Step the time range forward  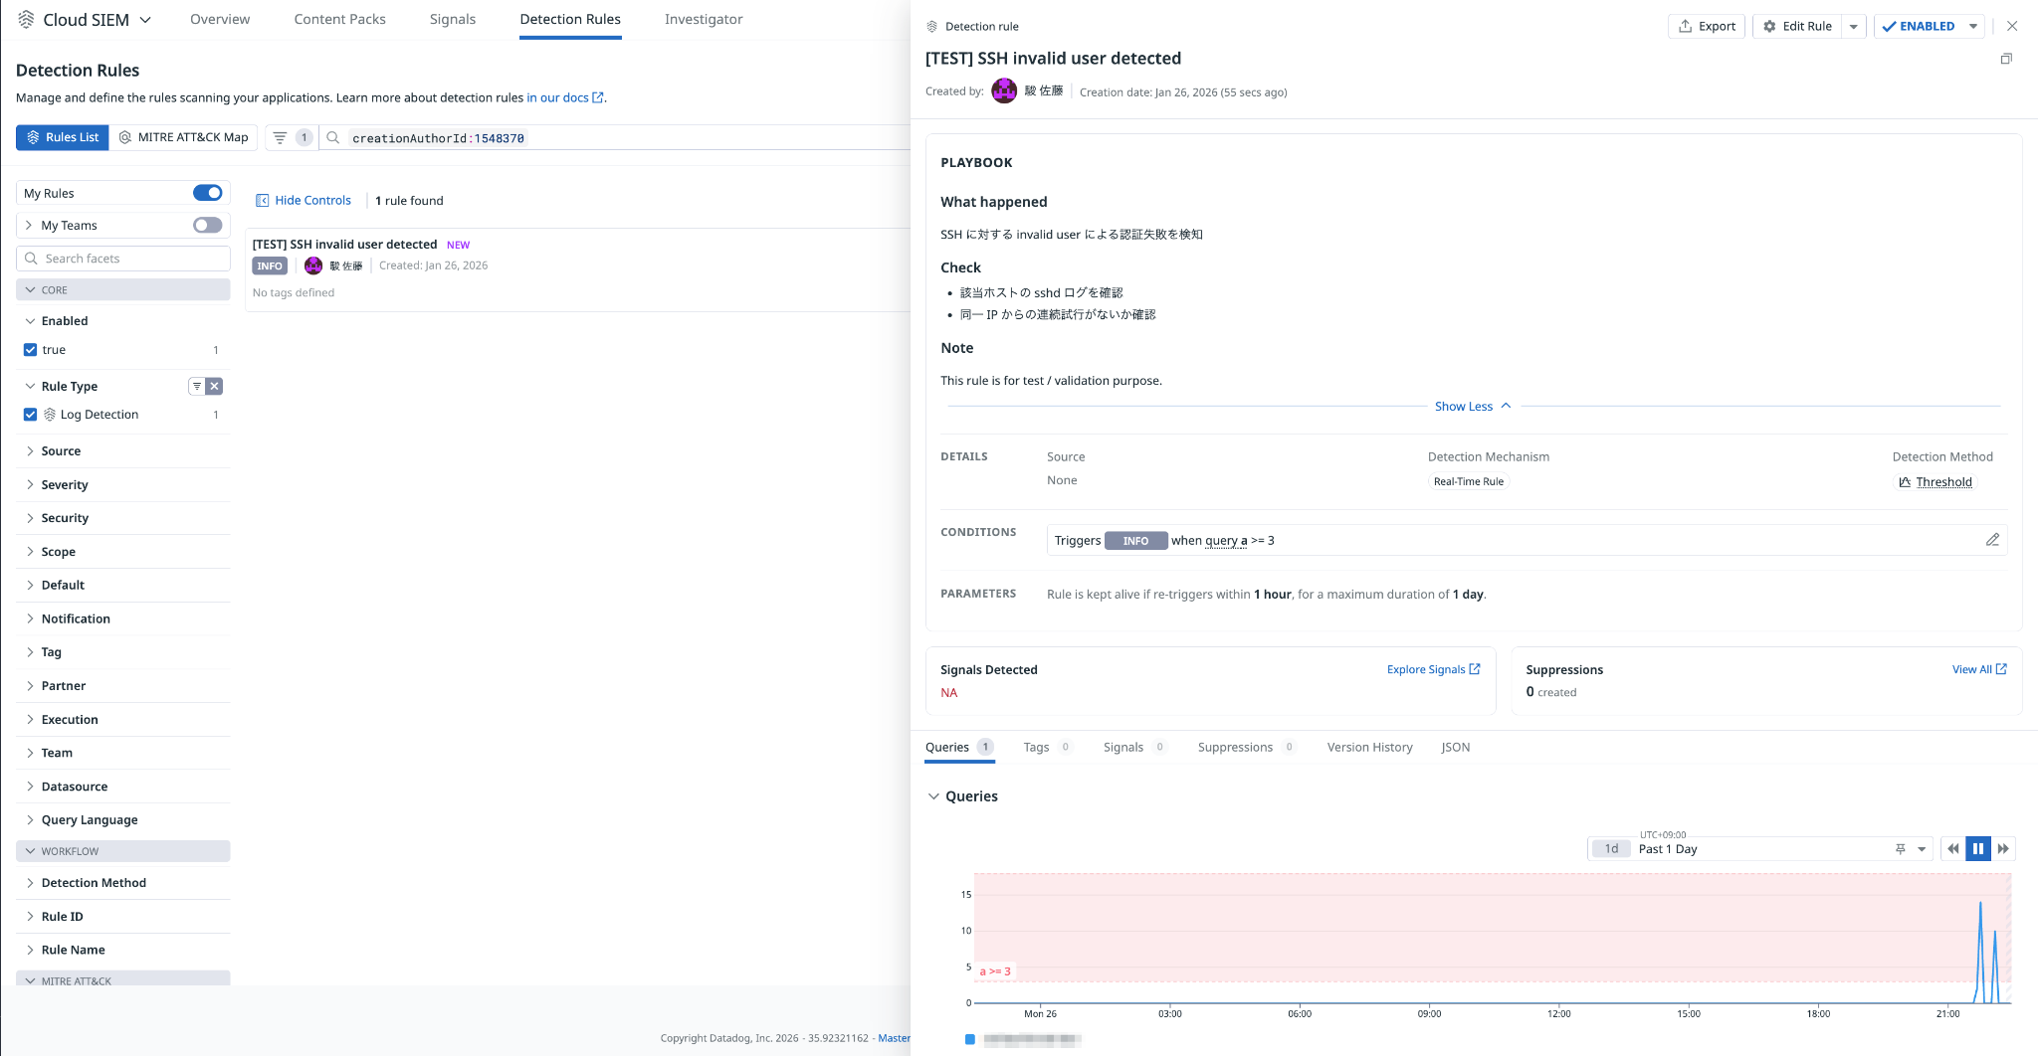coord(2003,849)
